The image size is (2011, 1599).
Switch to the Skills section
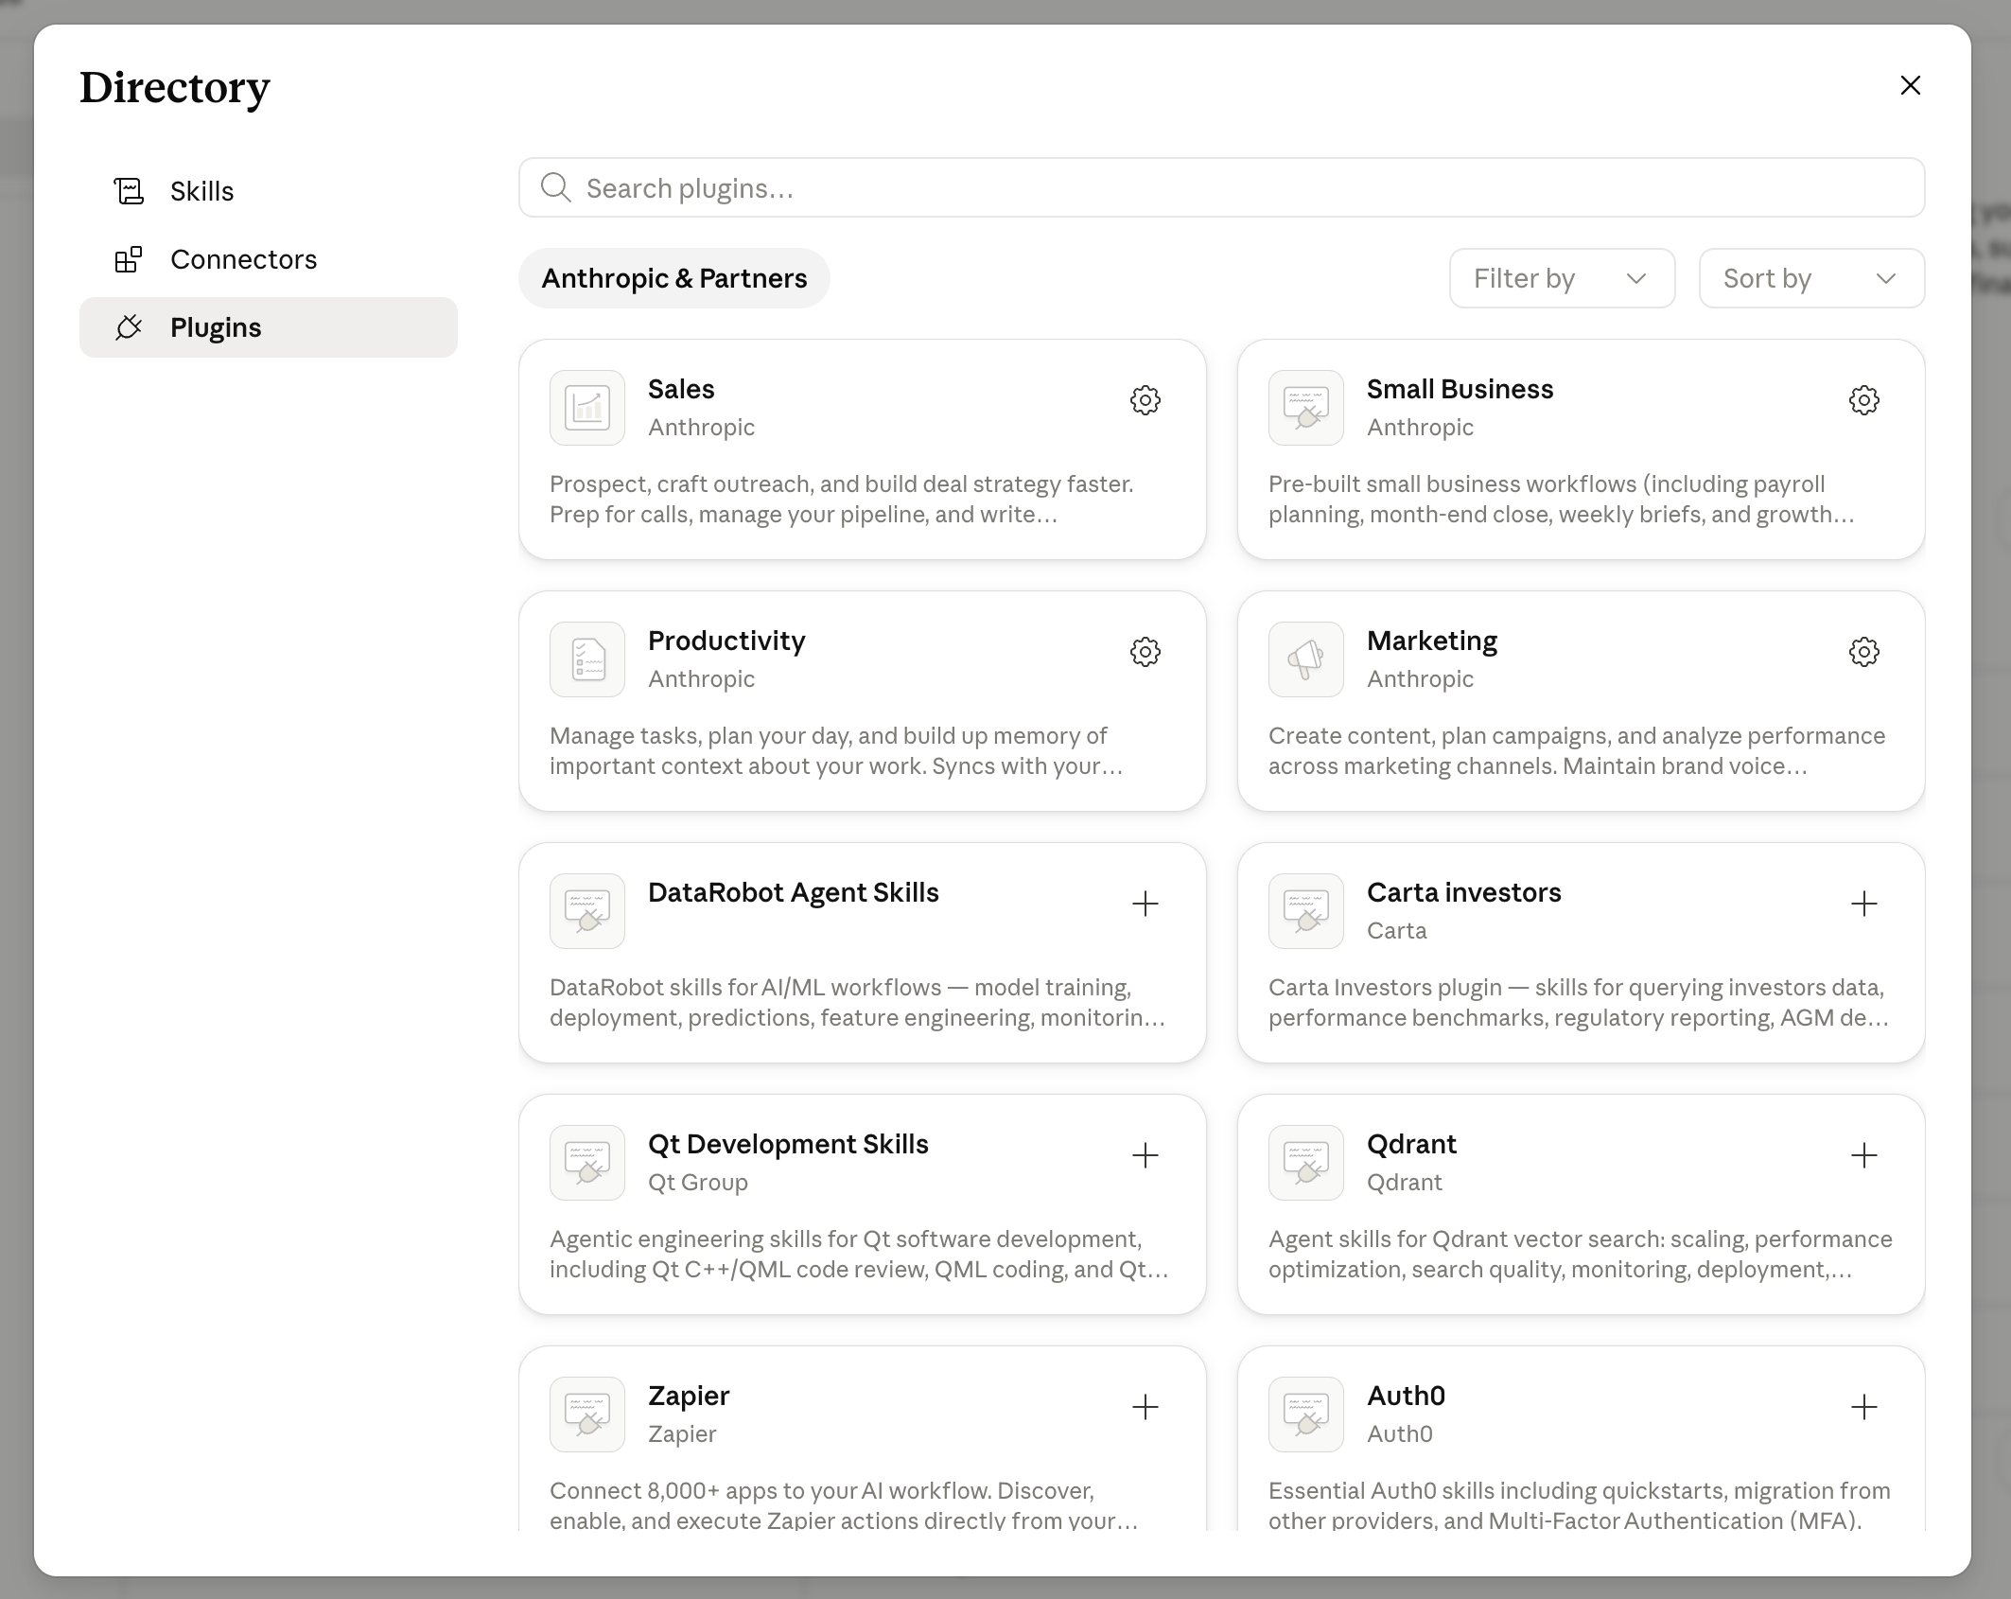tap(269, 191)
